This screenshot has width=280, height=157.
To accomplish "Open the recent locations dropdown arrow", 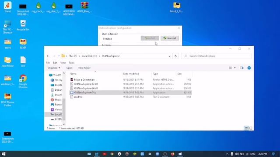I will tap(59, 56).
